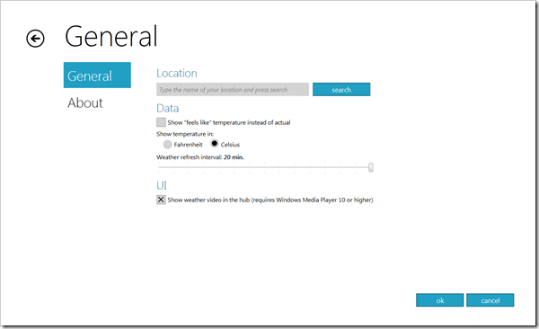Click the UI section heading
Screen dimensions: 539x329
tap(162, 186)
